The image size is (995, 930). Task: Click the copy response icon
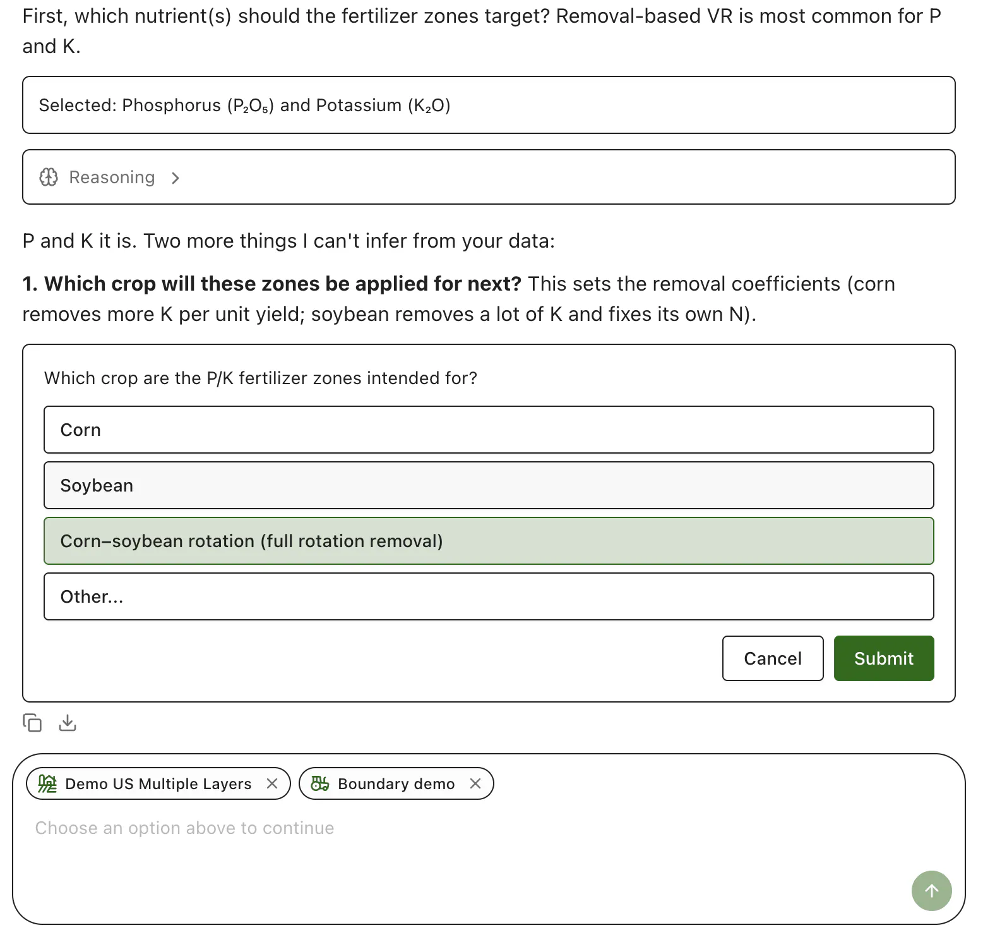32,722
